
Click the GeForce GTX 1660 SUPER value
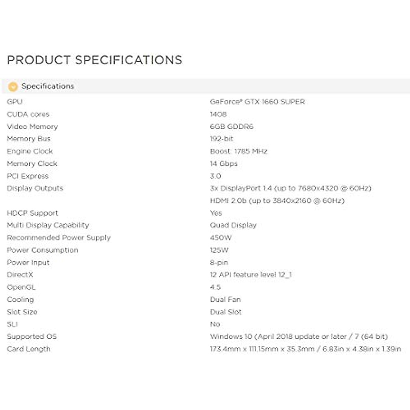click(x=257, y=102)
